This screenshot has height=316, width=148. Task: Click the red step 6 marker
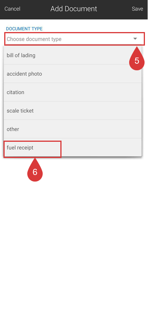coord(35,171)
